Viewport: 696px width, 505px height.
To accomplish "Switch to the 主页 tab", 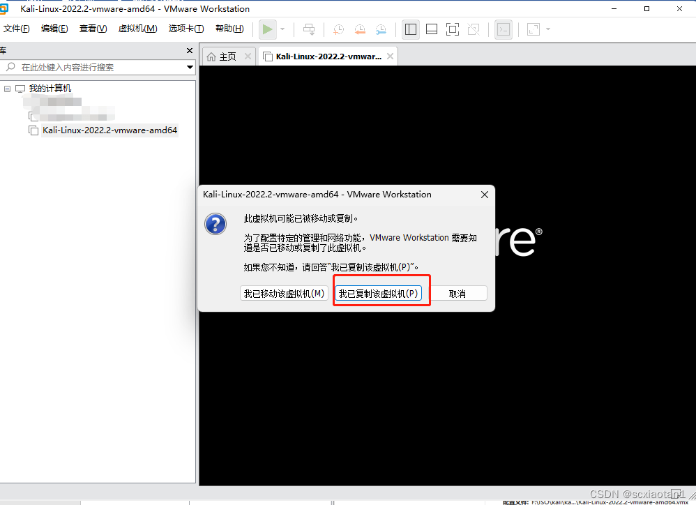I will point(228,56).
